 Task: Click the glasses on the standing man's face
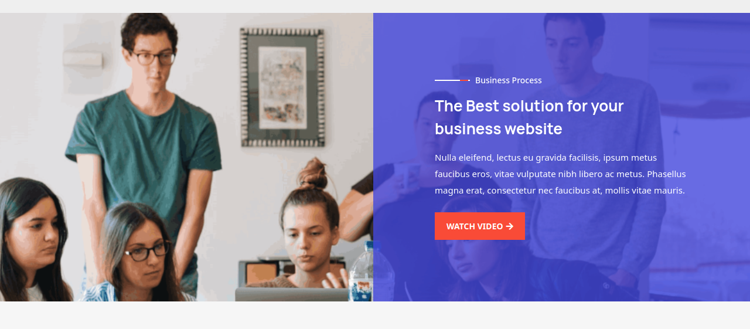151,57
